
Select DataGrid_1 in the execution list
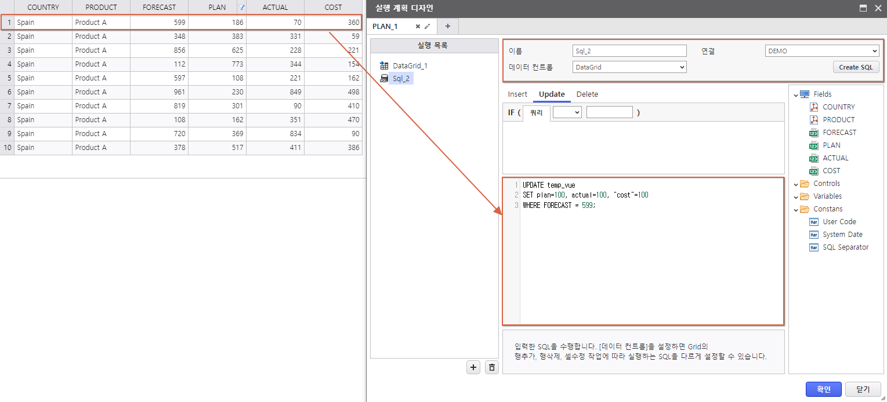(x=410, y=66)
